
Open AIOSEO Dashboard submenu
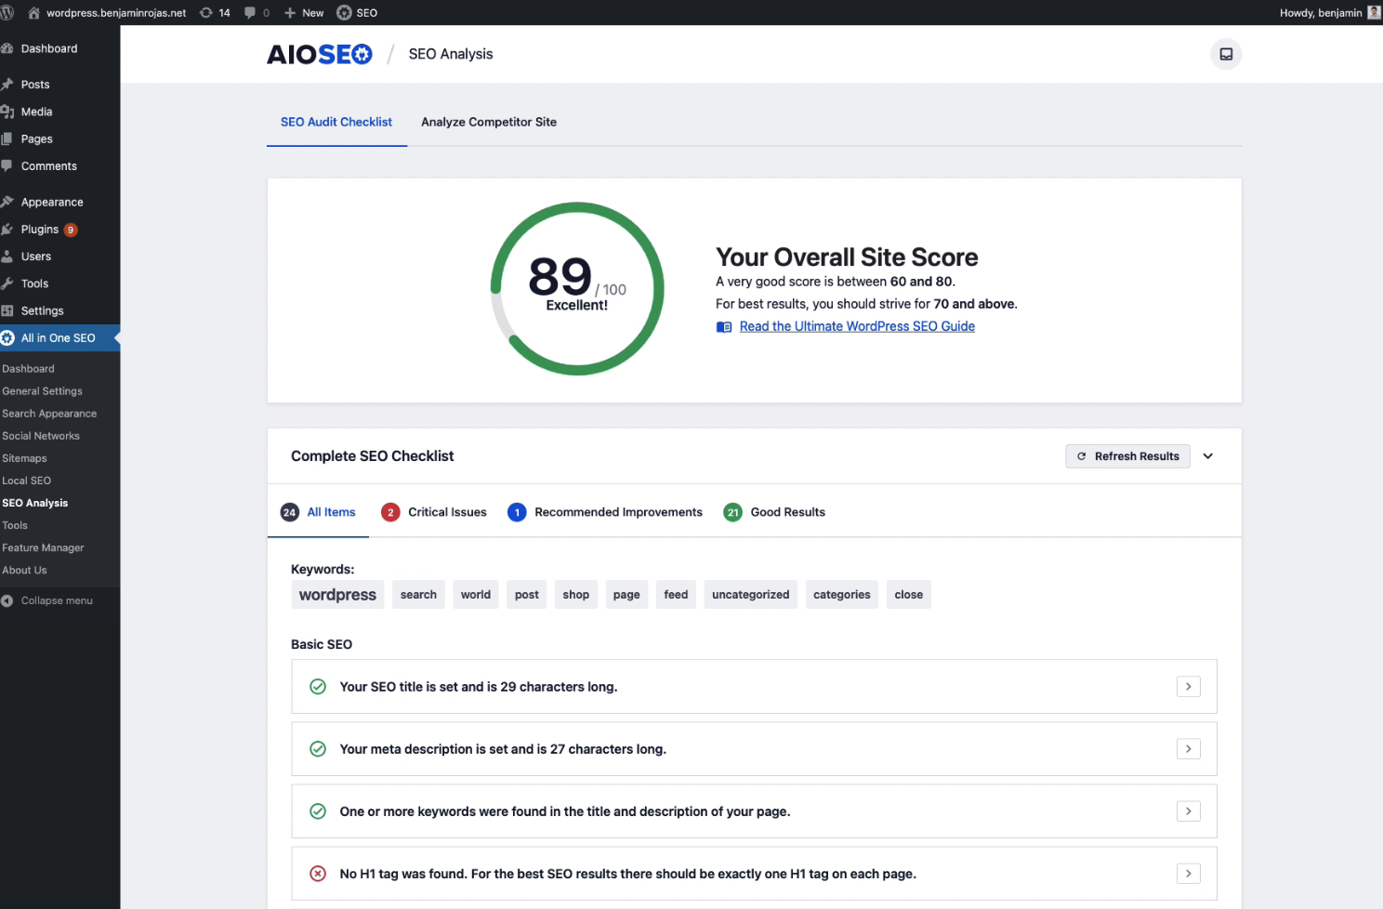coord(28,369)
